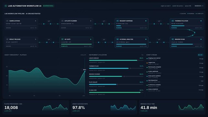Click the Sample Intake step number badge

(x=7, y=21)
